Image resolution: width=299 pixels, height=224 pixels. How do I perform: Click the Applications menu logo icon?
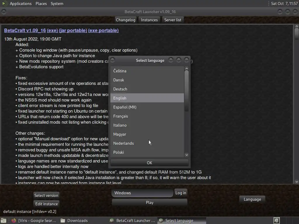(x=5, y=3)
